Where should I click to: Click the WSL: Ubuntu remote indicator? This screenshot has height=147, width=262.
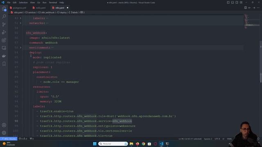9,139
